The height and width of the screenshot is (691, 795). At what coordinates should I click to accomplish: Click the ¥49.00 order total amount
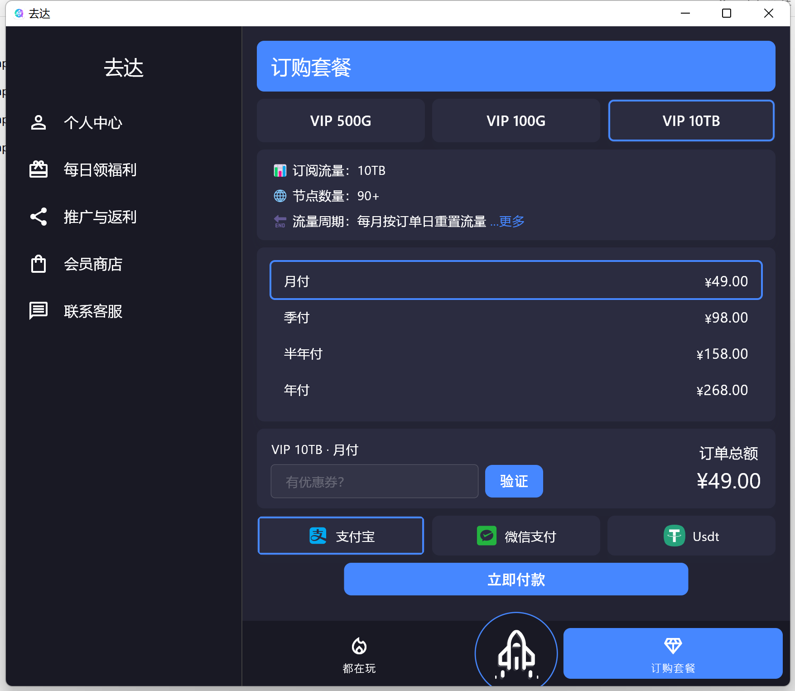[x=728, y=481]
